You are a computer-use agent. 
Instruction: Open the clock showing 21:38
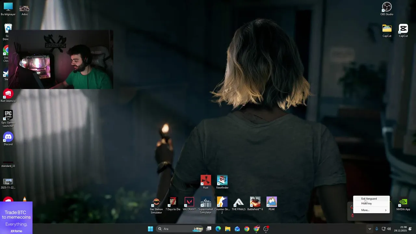tap(400, 229)
